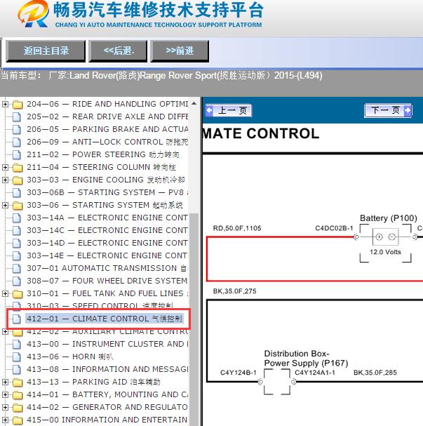Click document icon of 308-07 Four Wheel Drive
423x426 pixels.
(x=17, y=281)
